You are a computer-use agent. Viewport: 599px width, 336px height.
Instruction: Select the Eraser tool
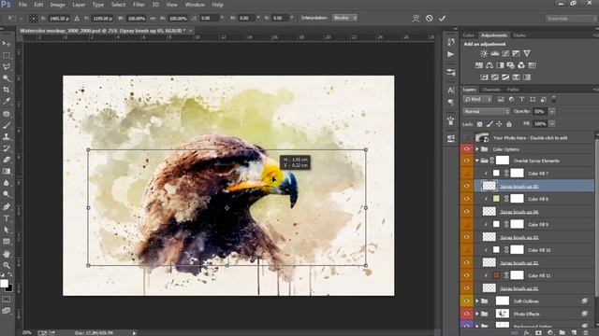7,160
